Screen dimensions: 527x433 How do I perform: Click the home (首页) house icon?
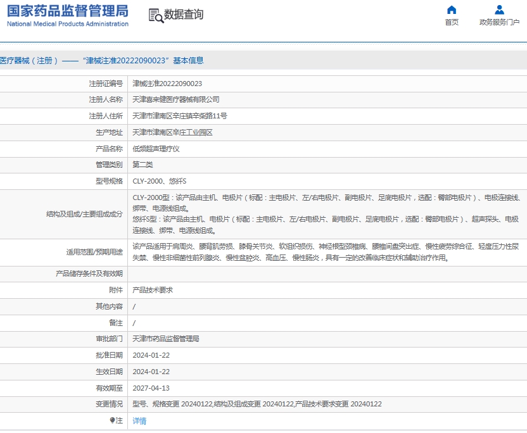tap(452, 9)
